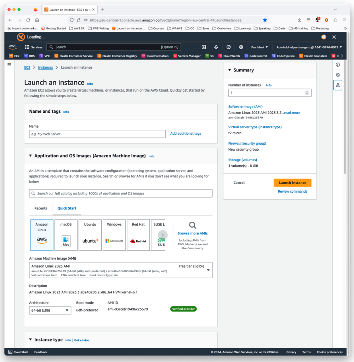Click the Launch instance button
Screen dimensions: 354x362
[292, 182]
